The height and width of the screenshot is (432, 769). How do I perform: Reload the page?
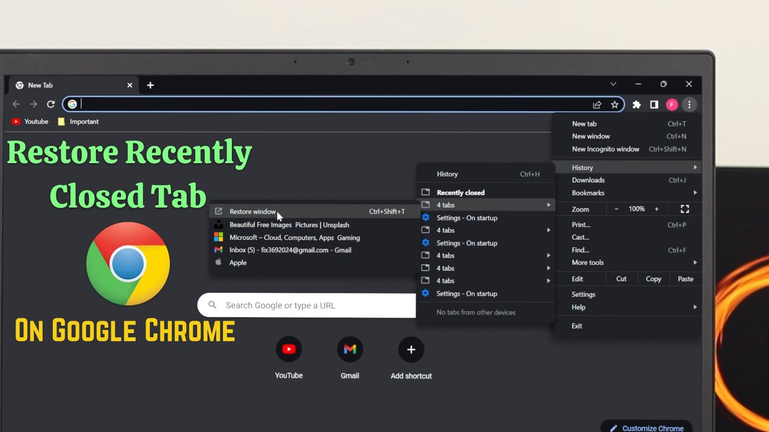[51, 104]
